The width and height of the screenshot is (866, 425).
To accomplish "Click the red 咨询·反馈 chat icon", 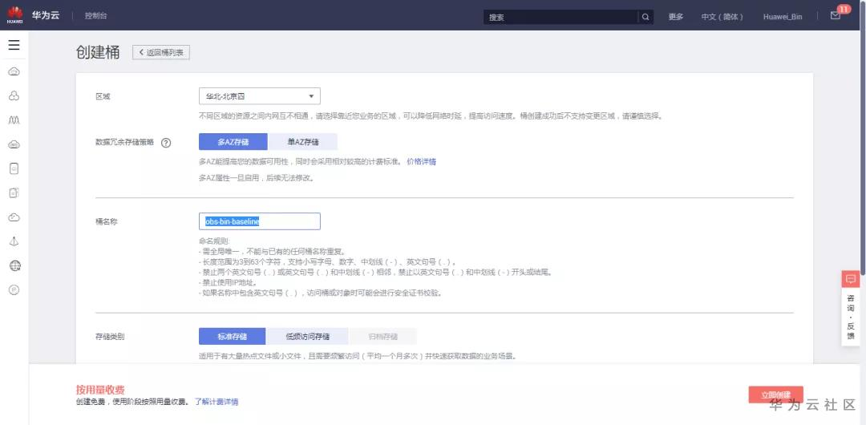I will coord(851,279).
